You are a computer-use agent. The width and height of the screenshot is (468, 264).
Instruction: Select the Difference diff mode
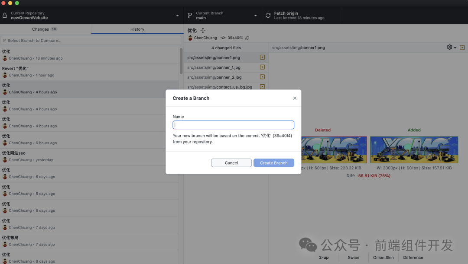coord(413,258)
